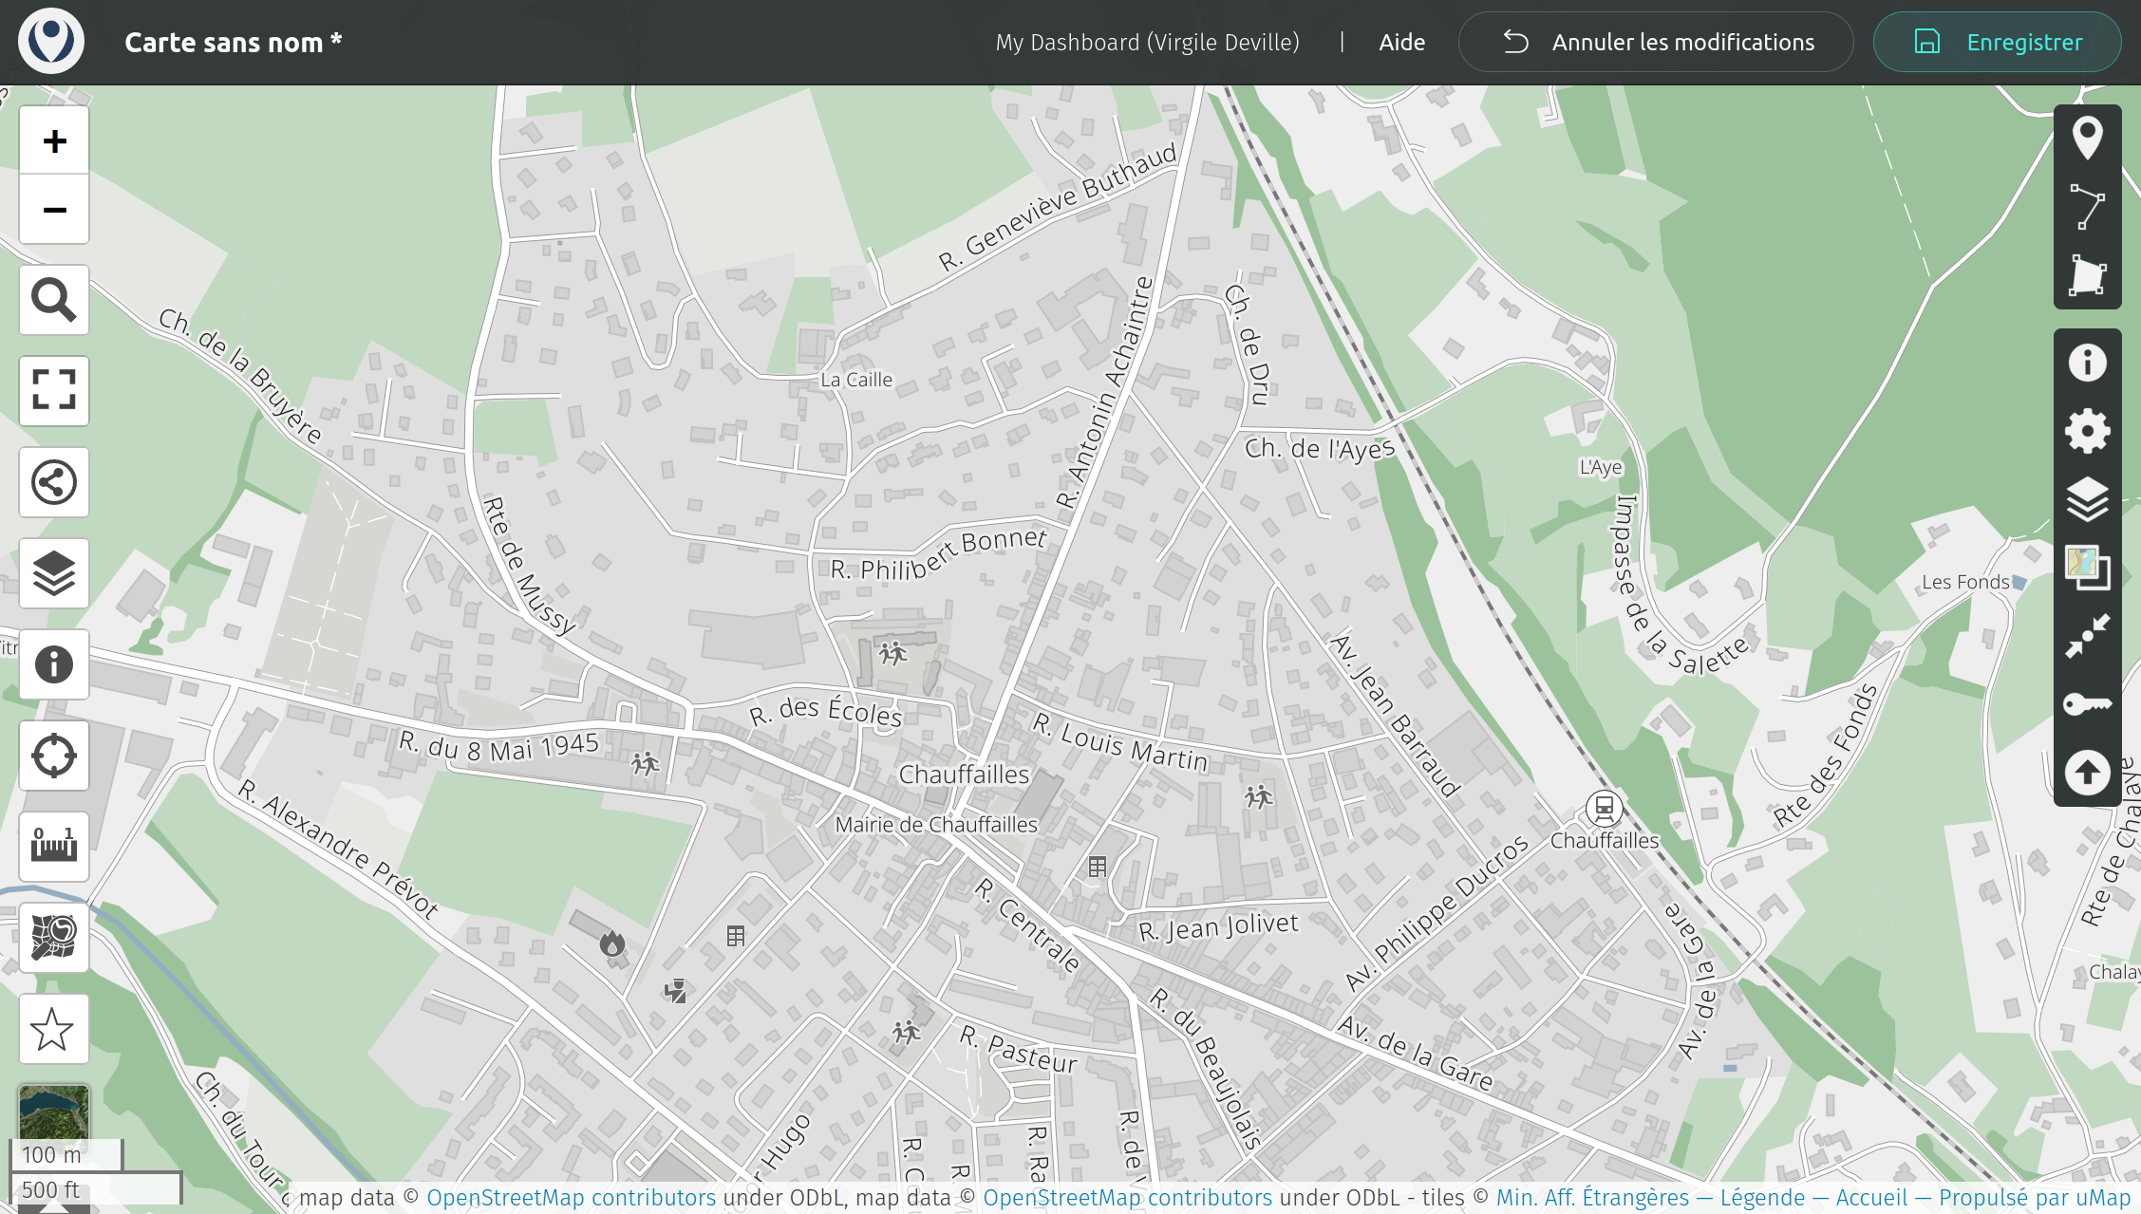The width and height of the screenshot is (2141, 1214).
Task: Edit map name and caption
Action: click(x=2087, y=363)
